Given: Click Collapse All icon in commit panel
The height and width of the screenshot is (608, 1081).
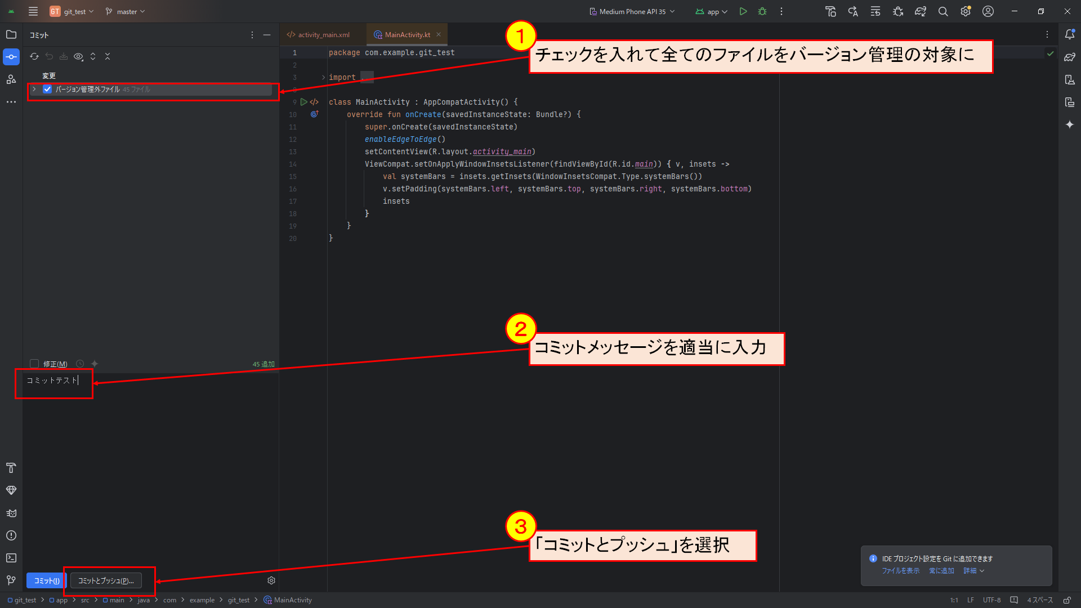Looking at the screenshot, I should pos(108,56).
